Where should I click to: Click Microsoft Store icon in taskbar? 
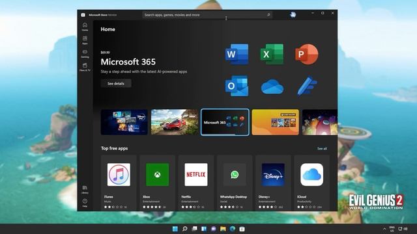pos(242,229)
